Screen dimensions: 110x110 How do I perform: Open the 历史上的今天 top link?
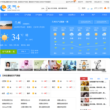(x=98, y=2)
